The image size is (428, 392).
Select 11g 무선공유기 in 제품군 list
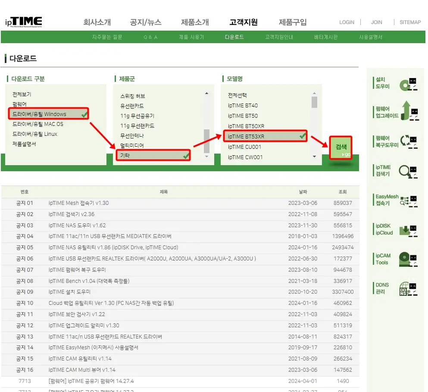pos(137,116)
